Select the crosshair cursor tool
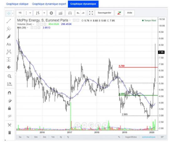The image size is (170, 142). point(9,13)
